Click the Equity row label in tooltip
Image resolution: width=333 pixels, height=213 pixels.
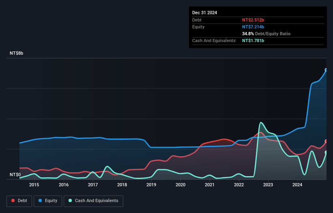(198, 27)
